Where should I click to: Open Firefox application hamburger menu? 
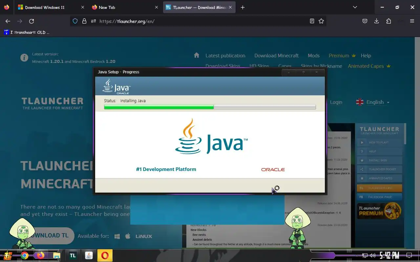pos(412,21)
